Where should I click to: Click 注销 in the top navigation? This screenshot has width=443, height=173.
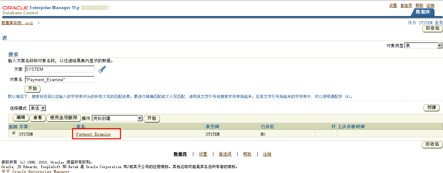430,6
